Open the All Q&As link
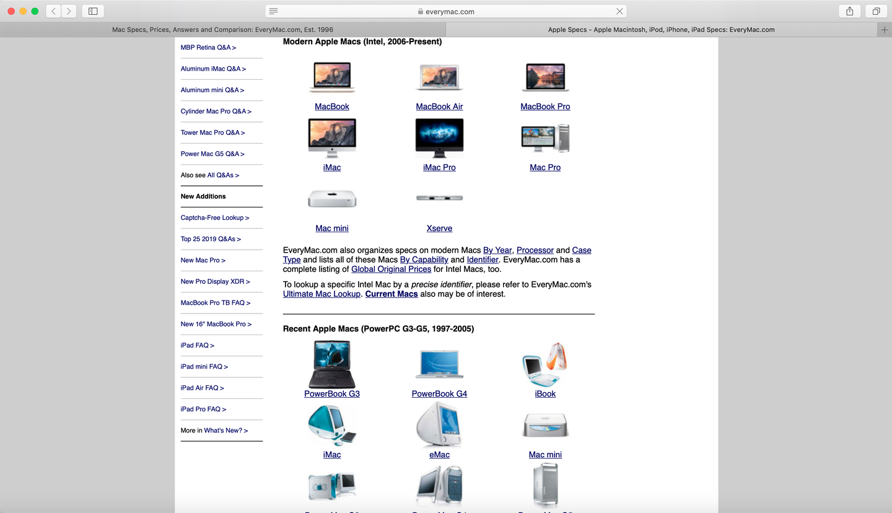Viewport: 892px width, 513px height. pos(223,175)
